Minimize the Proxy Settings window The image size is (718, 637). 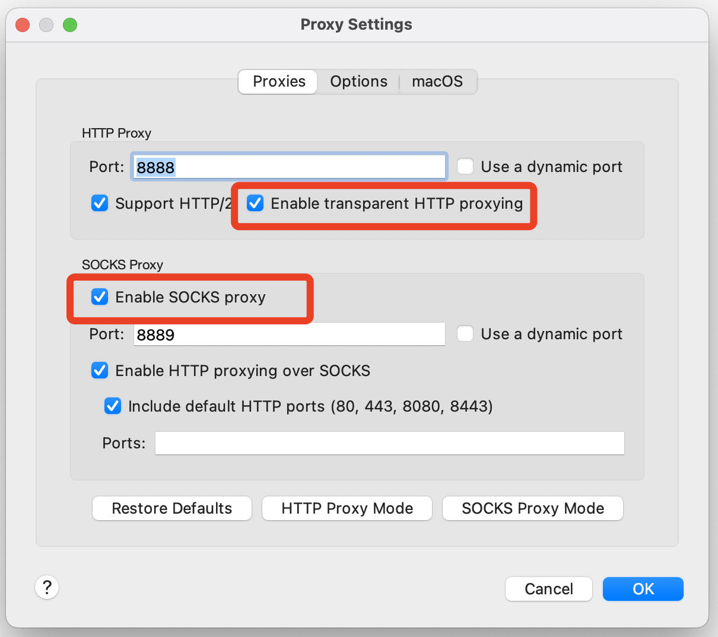point(46,25)
